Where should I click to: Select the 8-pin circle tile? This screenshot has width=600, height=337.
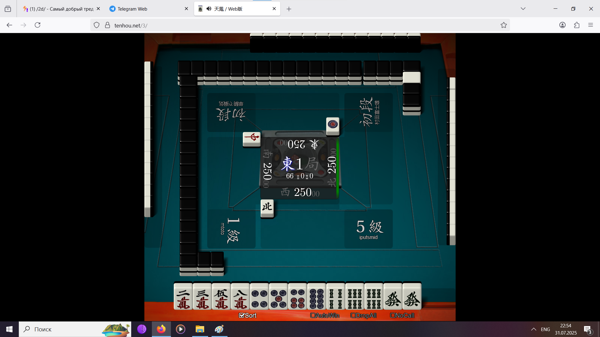tap(317, 296)
